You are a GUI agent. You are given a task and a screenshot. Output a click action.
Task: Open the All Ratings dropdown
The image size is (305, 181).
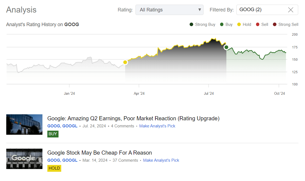tap(169, 10)
